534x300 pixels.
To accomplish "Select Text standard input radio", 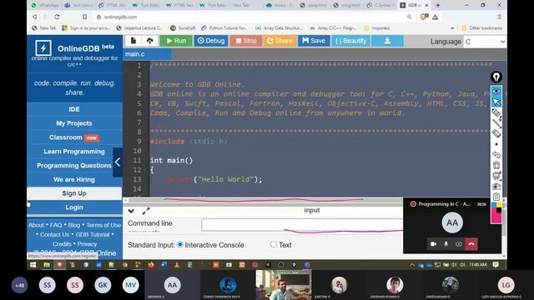I will (x=274, y=244).
